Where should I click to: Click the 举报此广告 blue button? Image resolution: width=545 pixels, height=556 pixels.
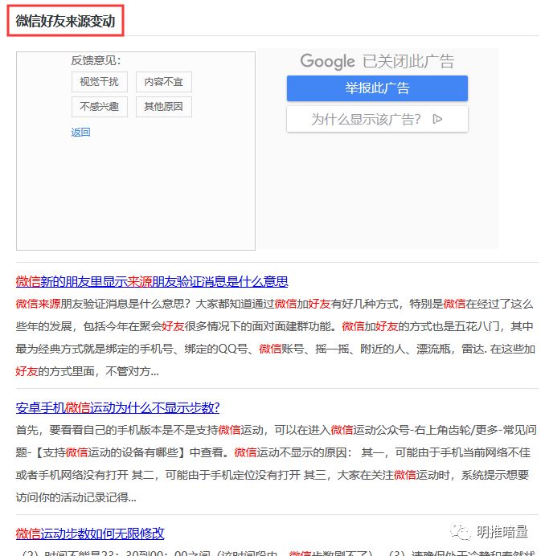[377, 88]
